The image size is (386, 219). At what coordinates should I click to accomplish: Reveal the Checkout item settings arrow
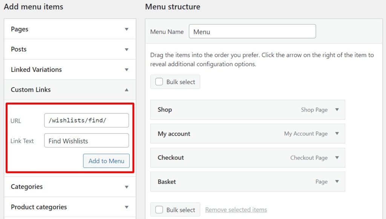(337, 158)
